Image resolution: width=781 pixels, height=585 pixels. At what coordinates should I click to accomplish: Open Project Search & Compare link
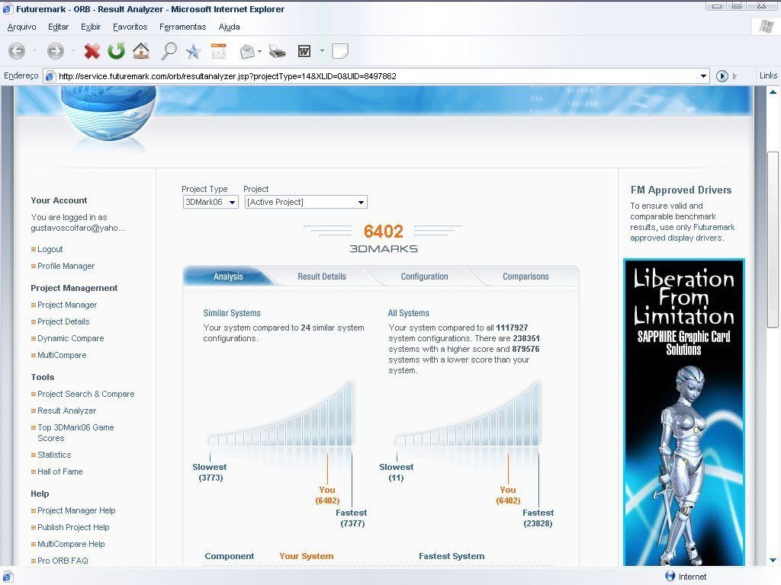point(85,394)
